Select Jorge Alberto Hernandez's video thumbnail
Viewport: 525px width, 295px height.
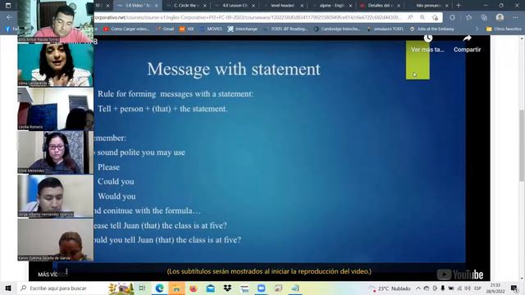click(56, 196)
